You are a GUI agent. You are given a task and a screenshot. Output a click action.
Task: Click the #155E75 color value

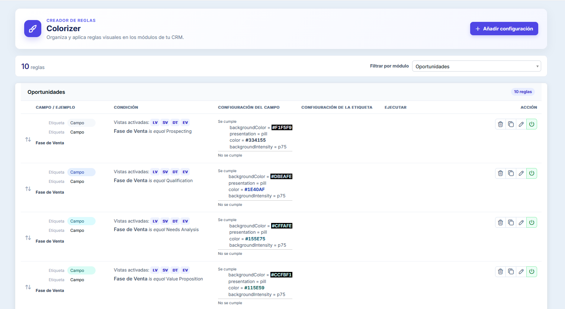tap(255, 239)
